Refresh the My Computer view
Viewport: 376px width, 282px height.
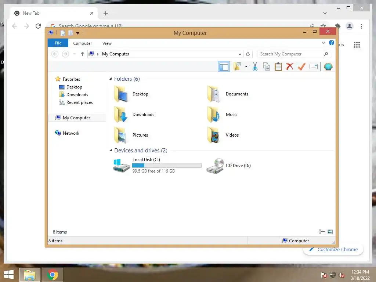pos(248,54)
